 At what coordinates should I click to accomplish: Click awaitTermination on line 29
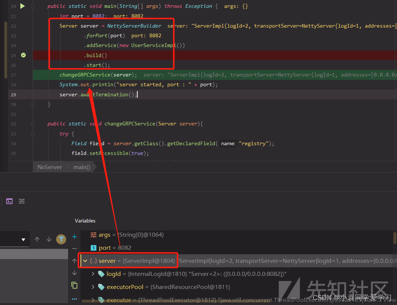104,94
